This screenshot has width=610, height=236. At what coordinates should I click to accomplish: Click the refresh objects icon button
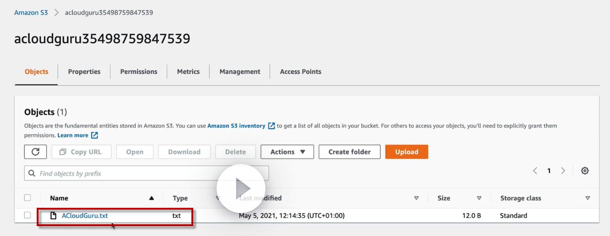(x=35, y=152)
